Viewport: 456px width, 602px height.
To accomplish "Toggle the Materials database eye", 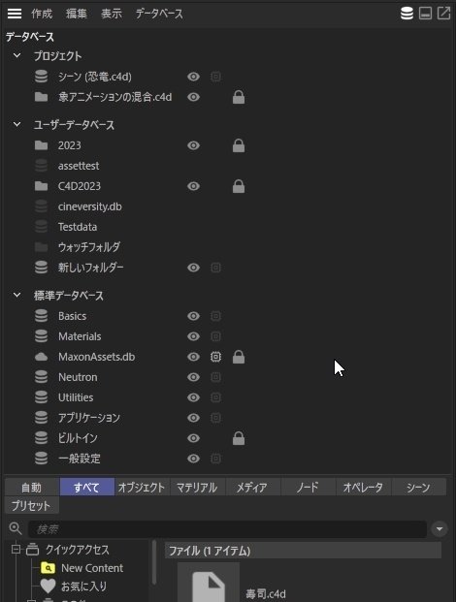I will 194,336.
